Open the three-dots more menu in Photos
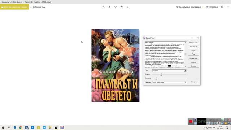The height and width of the screenshot is (130, 231). pyautogui.click(x=228, y=7)
